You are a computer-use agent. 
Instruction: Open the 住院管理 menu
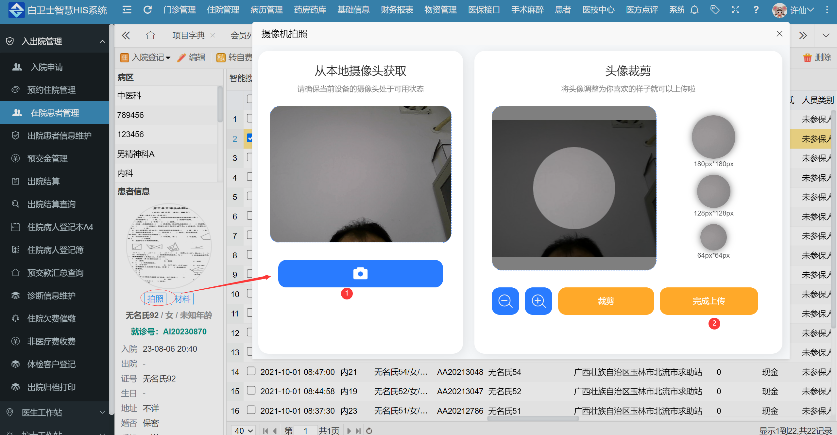pyautogui.click(x=223, y=10)
